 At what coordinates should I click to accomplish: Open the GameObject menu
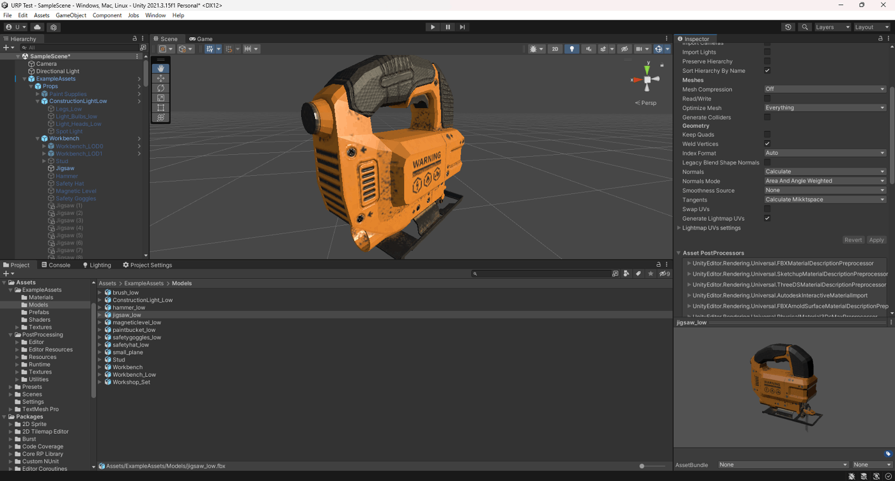click(x=71, y=15)
